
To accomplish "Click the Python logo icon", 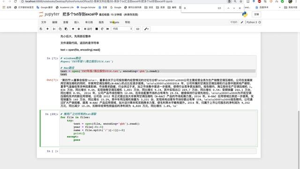I will [x=245, y=15].
